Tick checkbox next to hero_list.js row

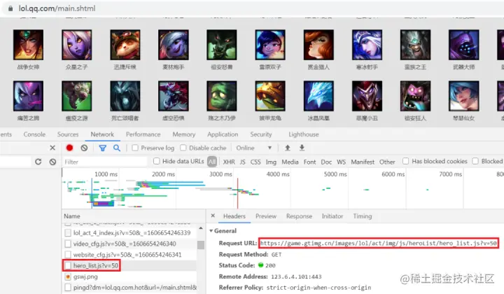tap(68, 265)
